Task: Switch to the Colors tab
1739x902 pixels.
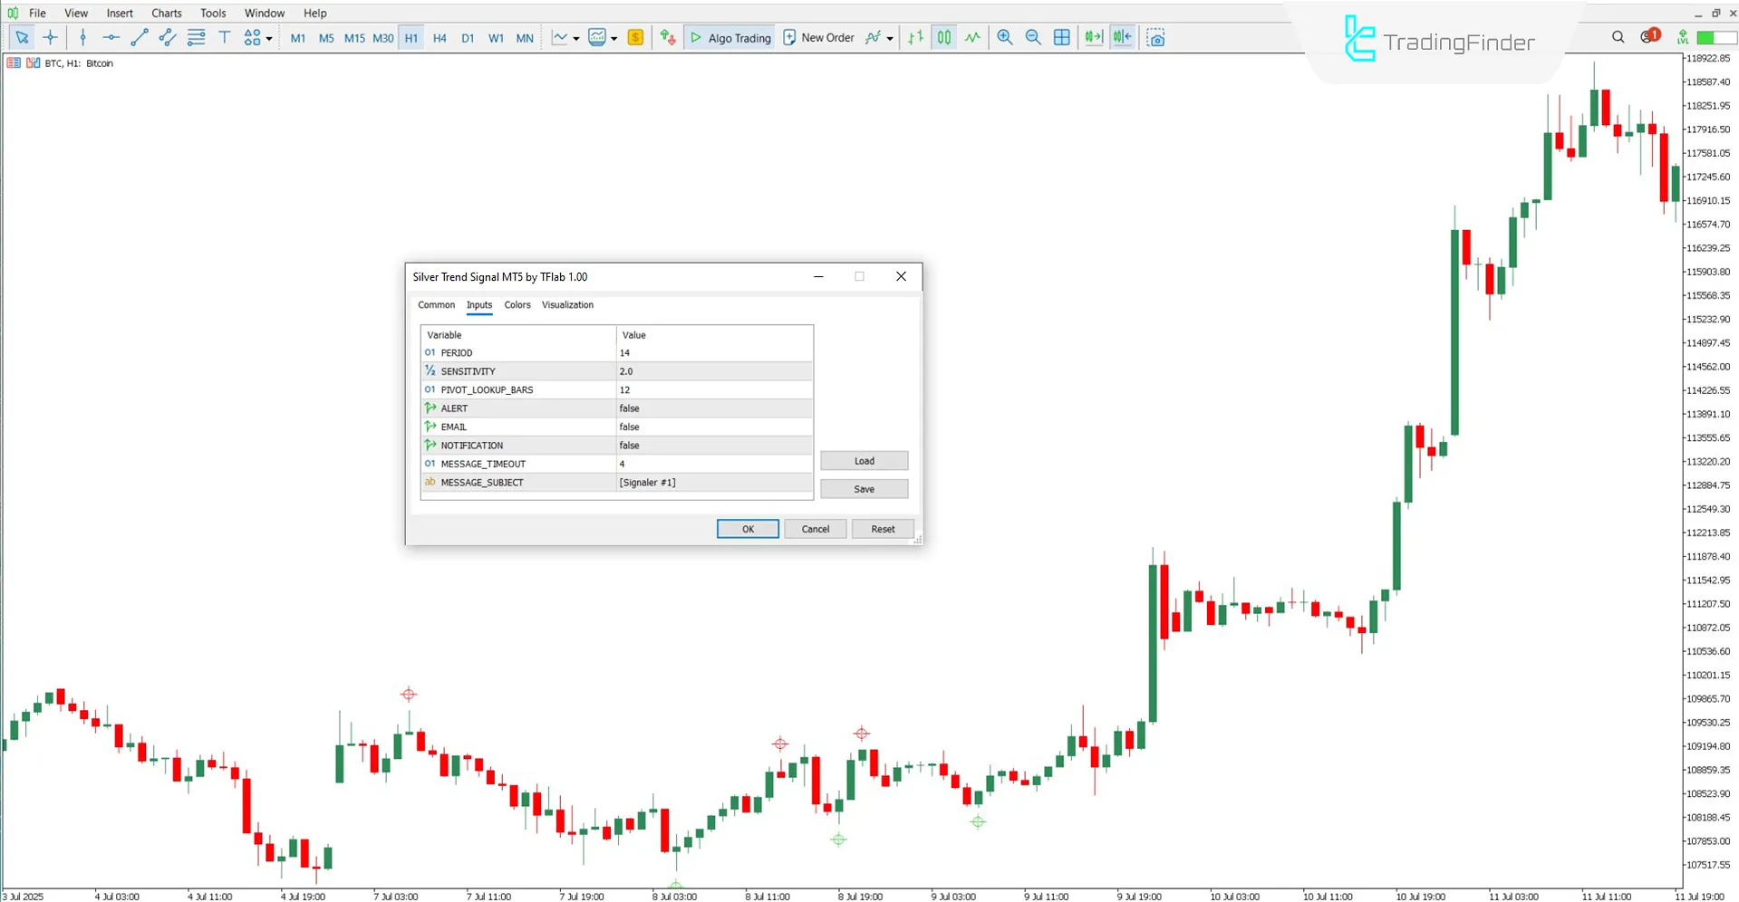Action: tap(517, 305)
